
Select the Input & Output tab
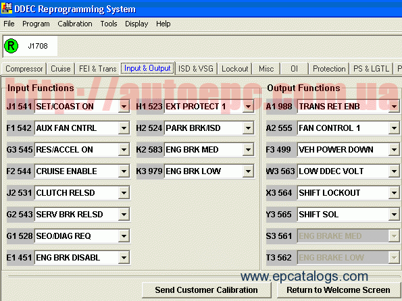pyautogui.click(x=147, y=68)
